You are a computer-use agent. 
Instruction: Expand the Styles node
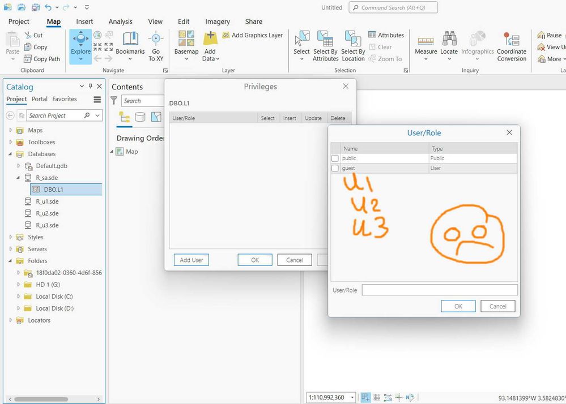(10, 237)
